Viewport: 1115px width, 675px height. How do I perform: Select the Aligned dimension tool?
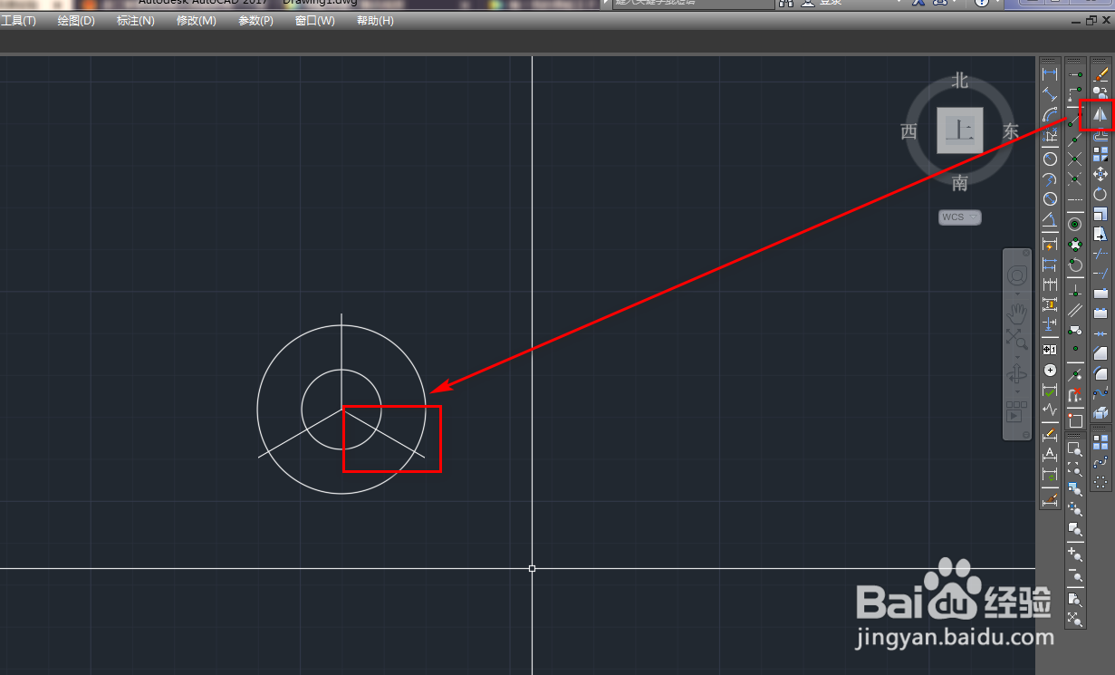click(x=1050, y=93)
